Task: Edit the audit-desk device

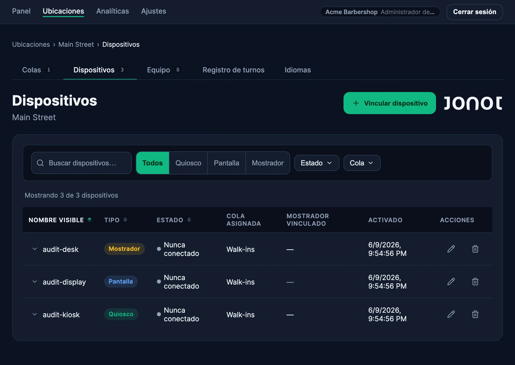Action: [x=451, y=249]
